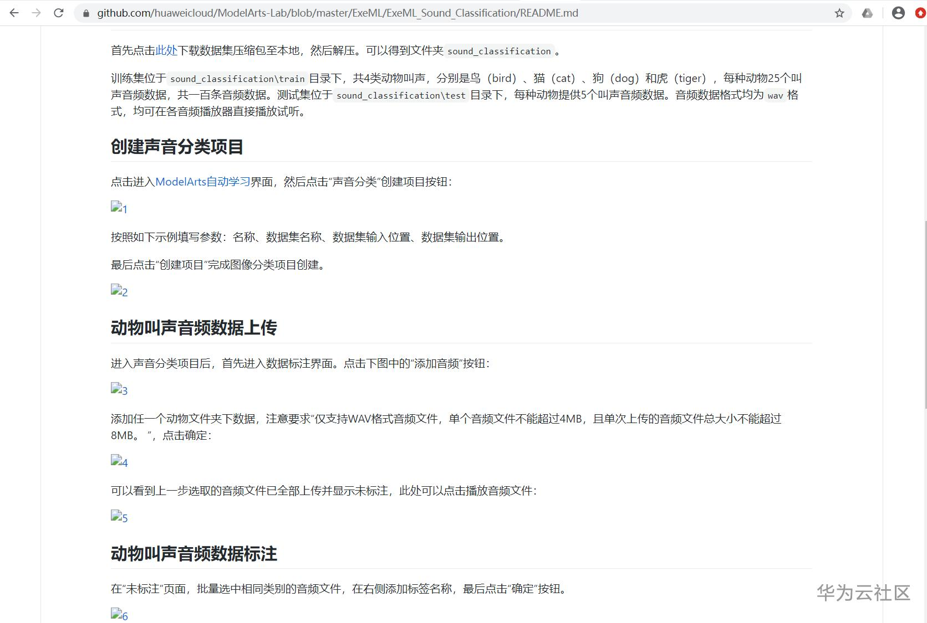927x623 pixels.
Task: Open broken image link labeled 3
Action: click(x=119, y=390)
